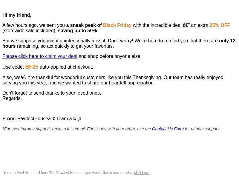Click the PawfectHouse Team sender name
Viewport: 239px width, 179px height.
tap(49, 118)
